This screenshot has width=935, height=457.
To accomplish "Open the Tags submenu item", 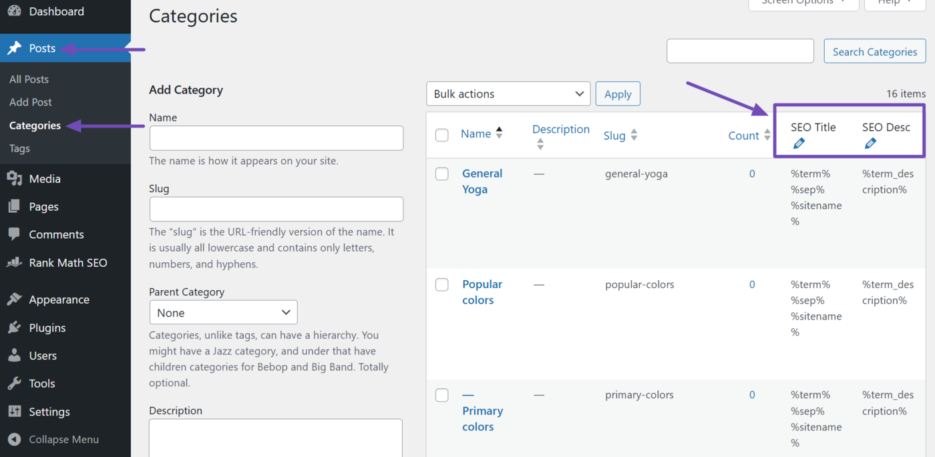I will (x=19, y=148).
